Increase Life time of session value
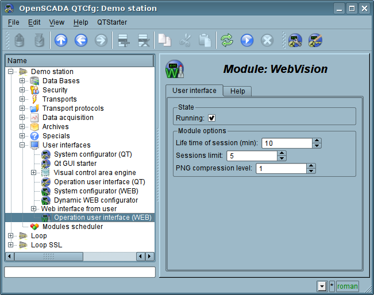Viewport: 374px width, 295px height. tap(317, 141)
